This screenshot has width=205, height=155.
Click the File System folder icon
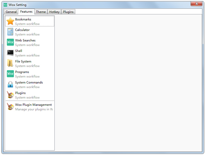pyautogui.click(x=10, y=64)
